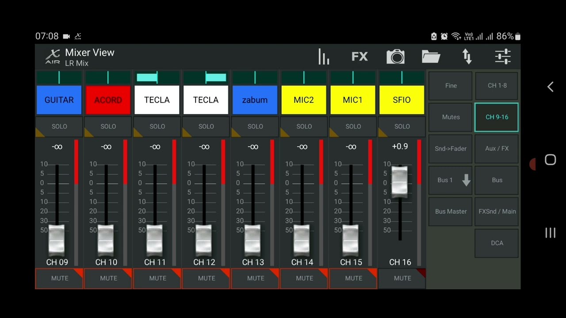Viewport: 566px width, 318px height.
Task: Tap the CH 12 fader knob
Action: pyautogui.click(x=203, y=240)
